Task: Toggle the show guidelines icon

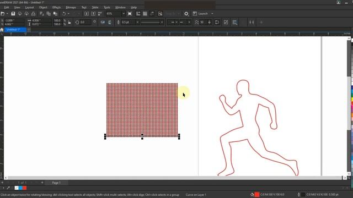Action: point(152,14)
